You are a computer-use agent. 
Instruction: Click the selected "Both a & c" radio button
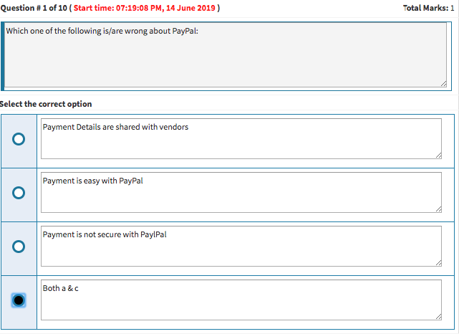point(19,300)
